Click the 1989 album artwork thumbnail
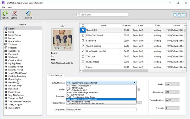190x119 pixels. coord(62,39)
